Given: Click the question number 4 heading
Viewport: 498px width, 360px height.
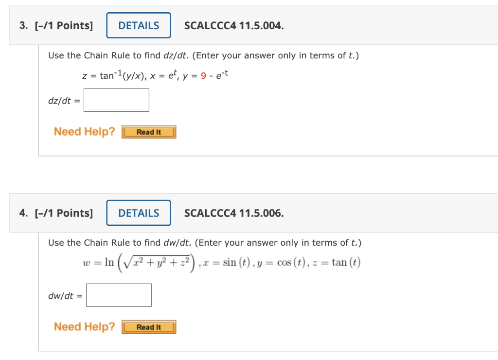Looking at the screenshot, I should click(x=22, y=213).
